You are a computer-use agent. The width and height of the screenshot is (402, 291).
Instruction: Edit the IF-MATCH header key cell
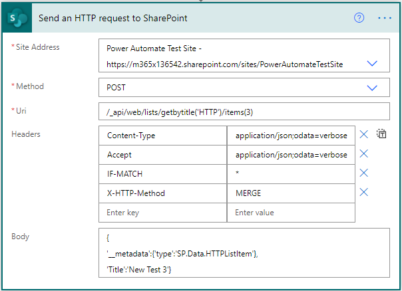click(163, 174)
